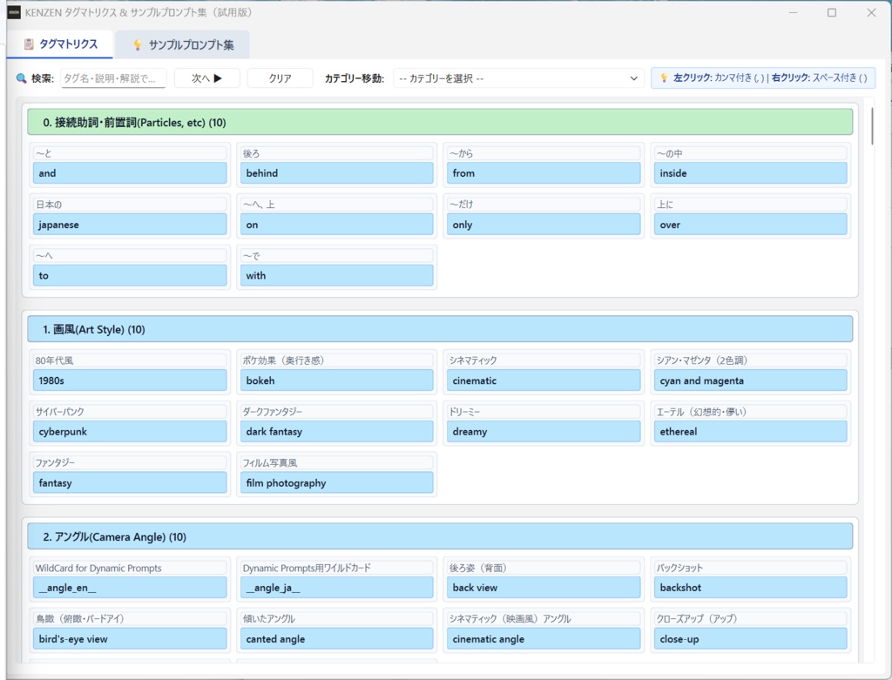Image resolution: width=892 pixels, height=680 pixels.
Task: Select the 'dreamy' tag
Action: coord(544,432)
